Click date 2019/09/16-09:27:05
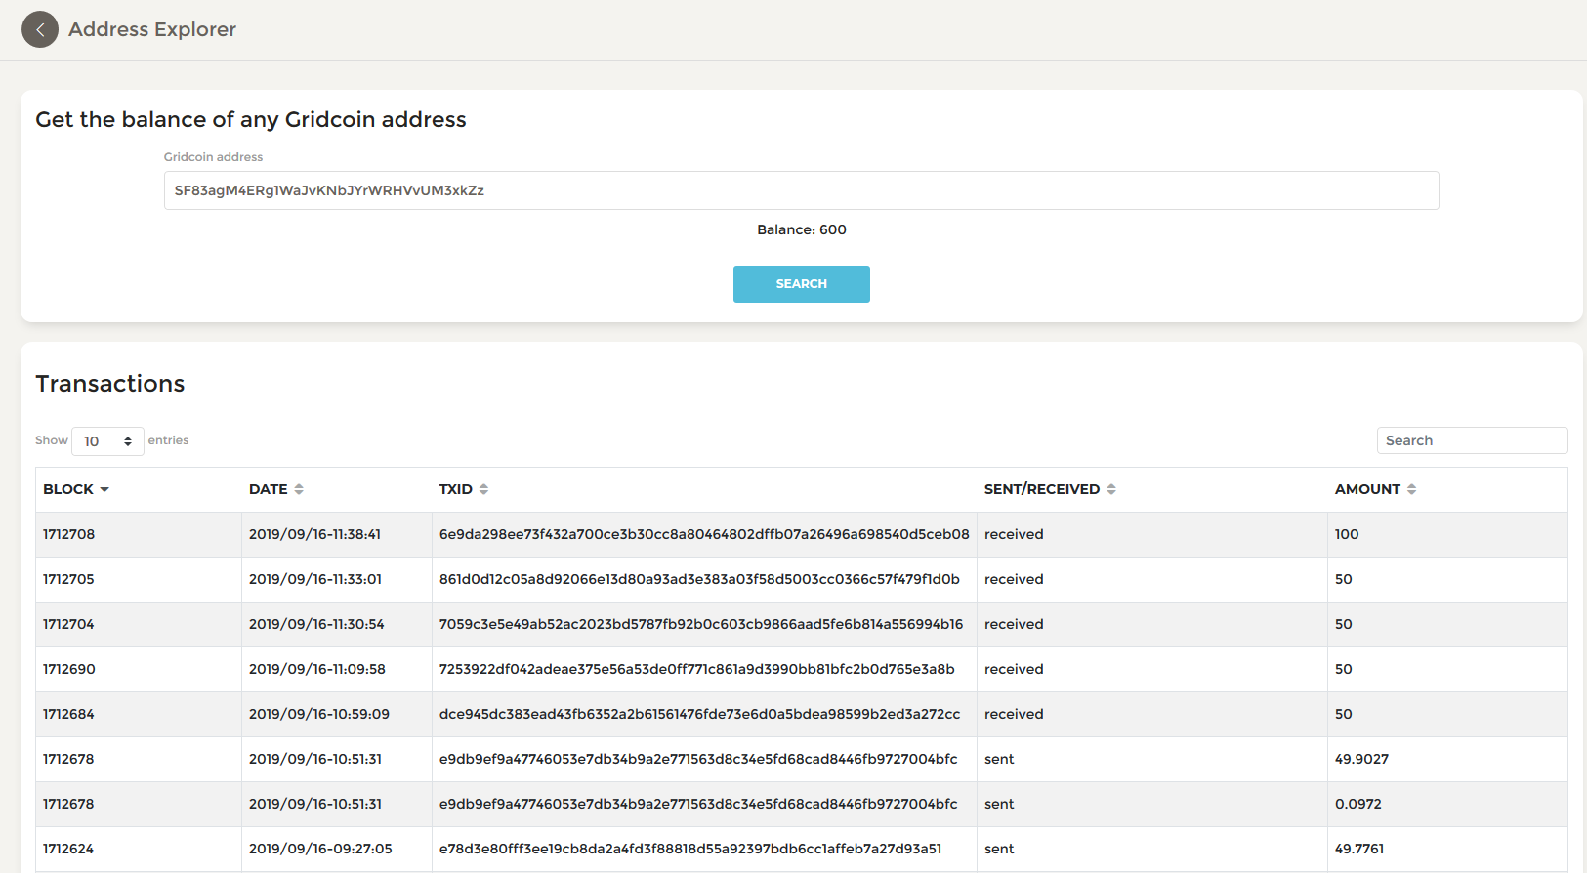 [x=320, y=849]
